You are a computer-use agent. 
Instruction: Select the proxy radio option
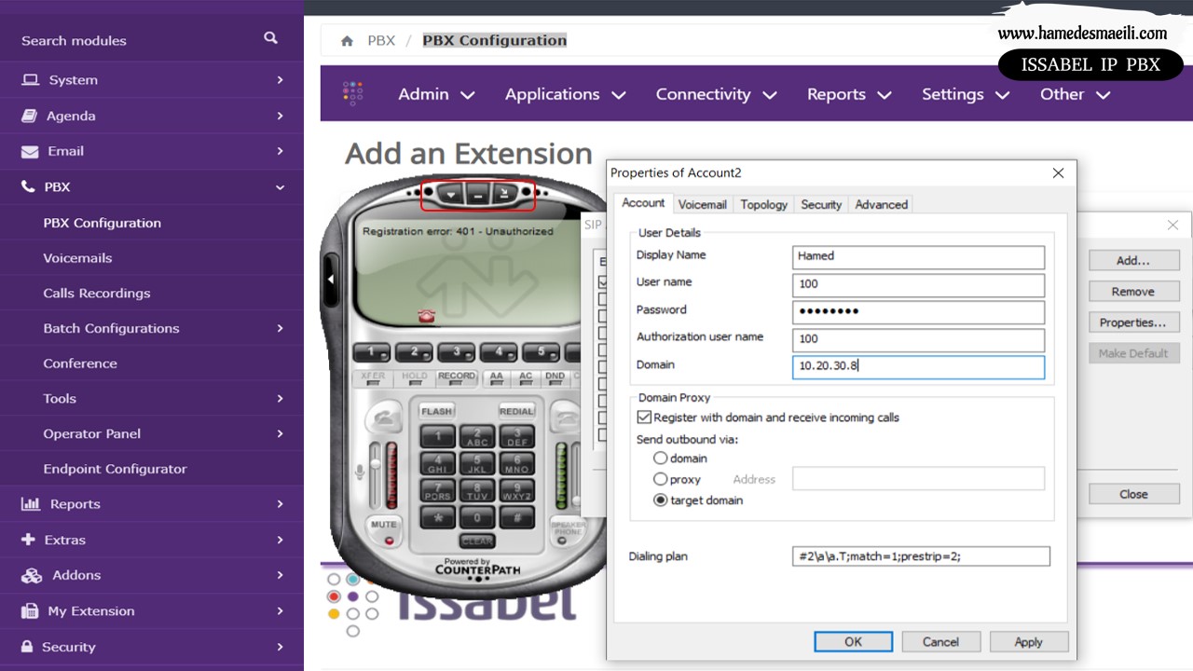pos(661,479)
